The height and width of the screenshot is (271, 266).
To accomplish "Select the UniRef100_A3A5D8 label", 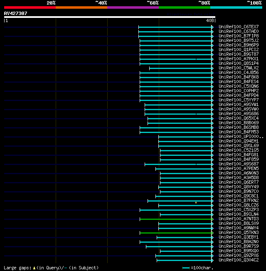I will (x=239, y=177).
